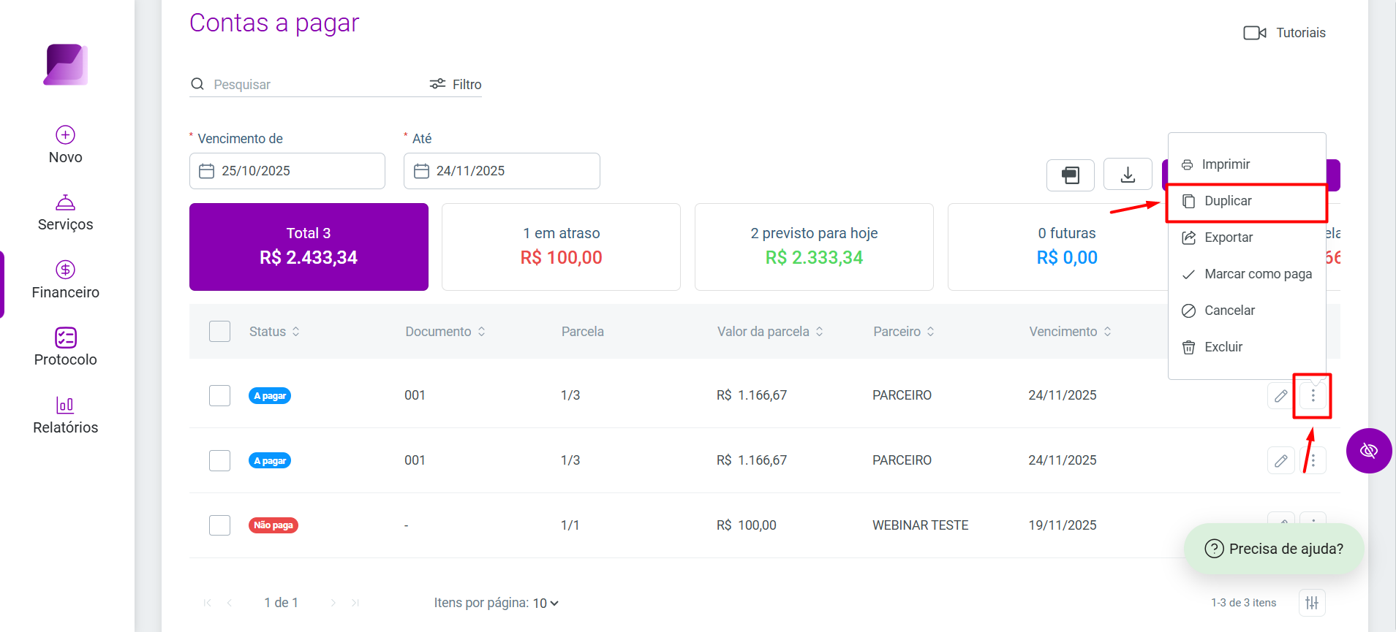
Task: Open the Filtro button
Action: point(456,84)
